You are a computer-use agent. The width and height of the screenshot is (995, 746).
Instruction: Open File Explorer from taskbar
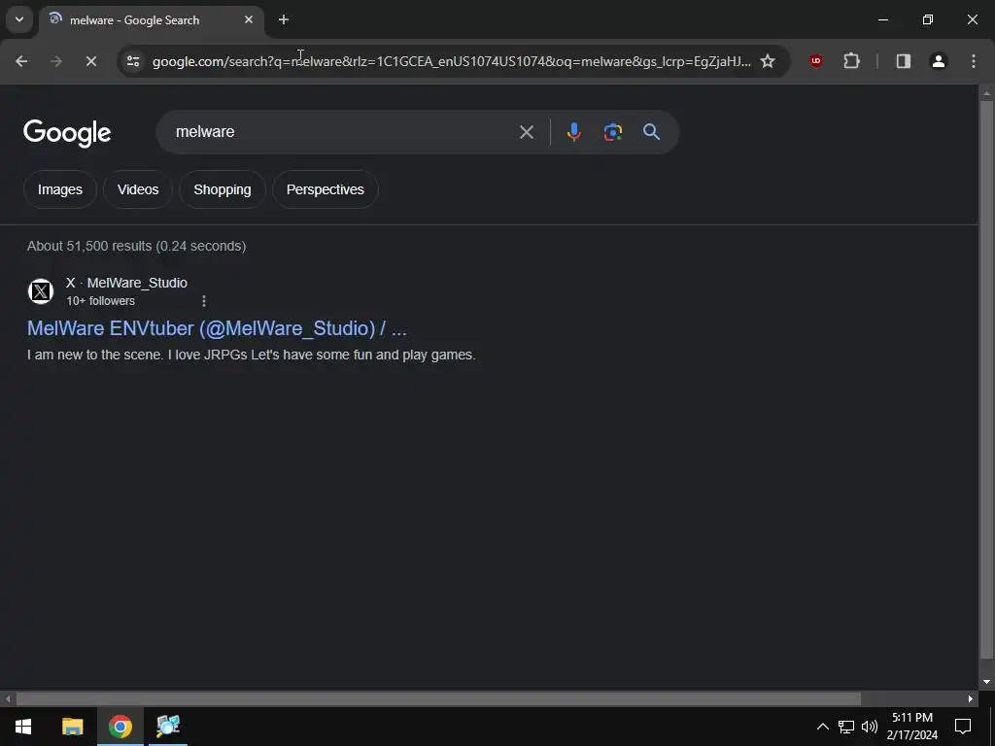point(72,727)
